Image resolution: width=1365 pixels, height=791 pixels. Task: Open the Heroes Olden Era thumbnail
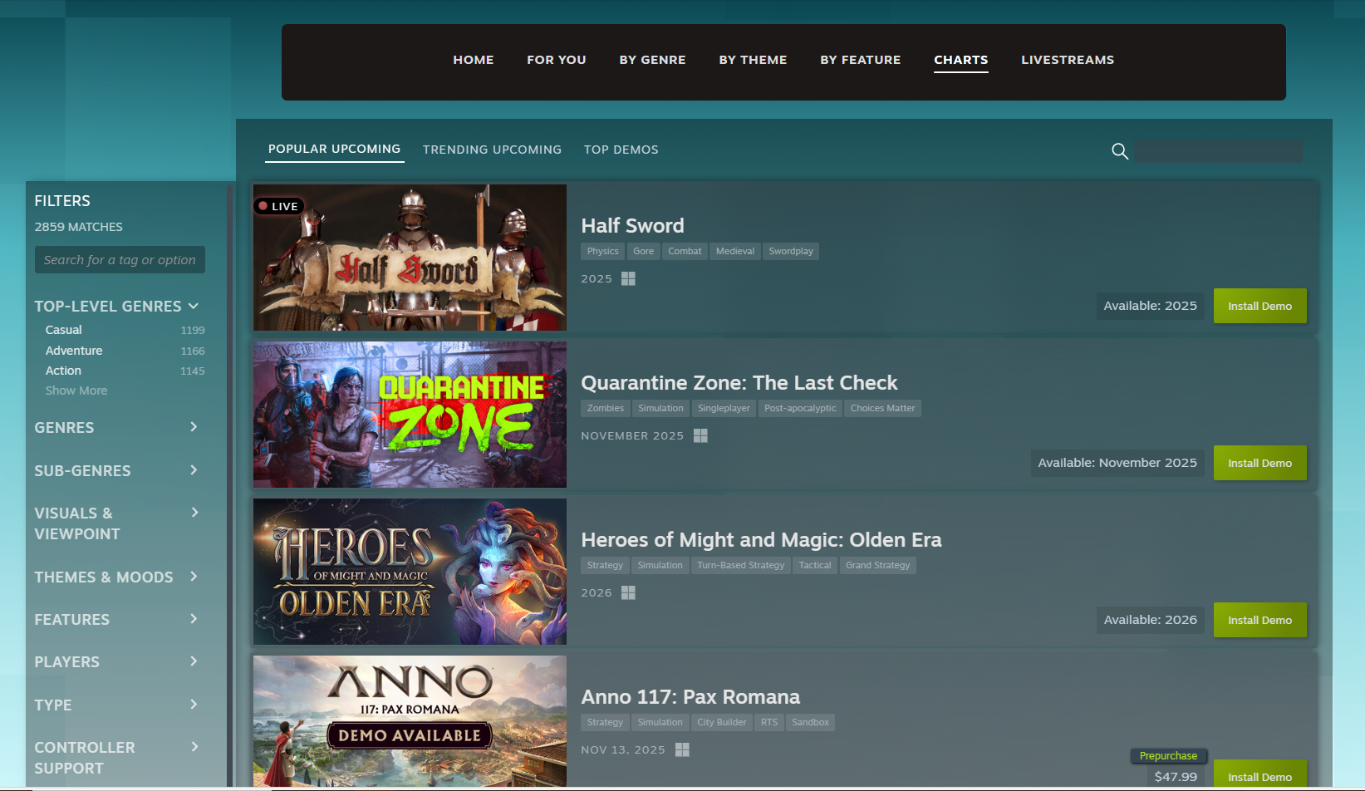[410, 572]
